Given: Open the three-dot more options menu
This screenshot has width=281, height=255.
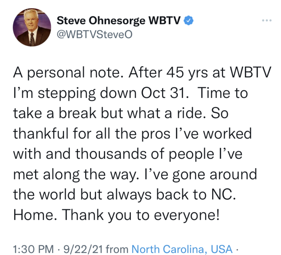Looking at the screenshot, I should [x=267, y=20].
